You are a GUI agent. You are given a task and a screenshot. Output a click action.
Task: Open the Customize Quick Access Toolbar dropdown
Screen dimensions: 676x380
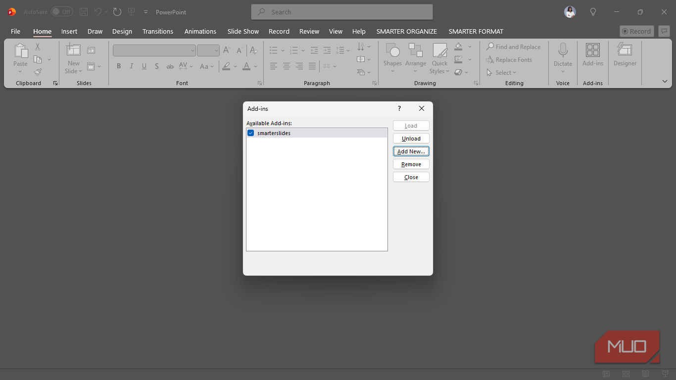[x=145, y=12]
